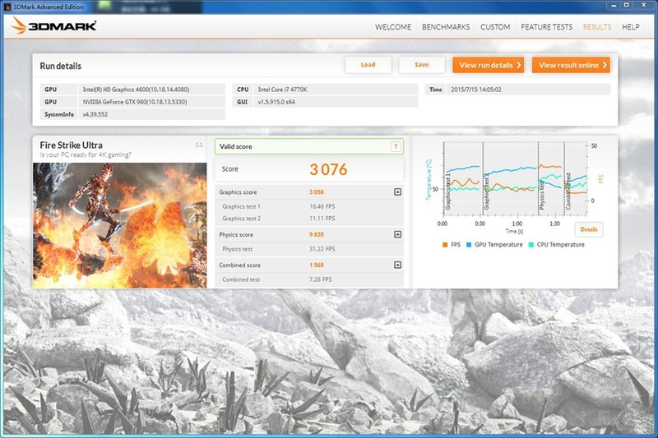Click the 3DMark logo in the header
The image size is (658, 438).
click(54, 26)
